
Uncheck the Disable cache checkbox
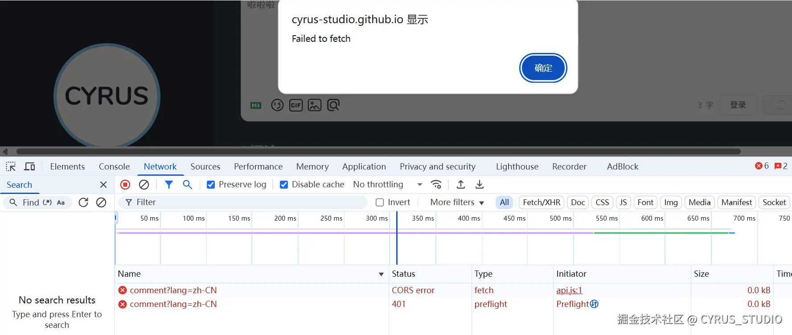[x=284, y=185]
